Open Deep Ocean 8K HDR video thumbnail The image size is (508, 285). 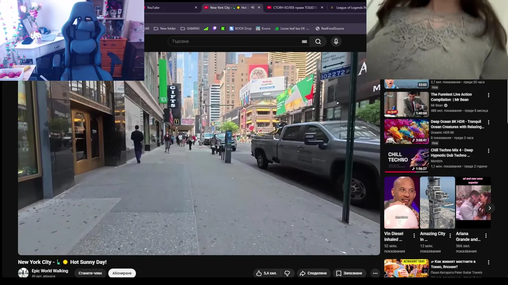tap(406, 132)
